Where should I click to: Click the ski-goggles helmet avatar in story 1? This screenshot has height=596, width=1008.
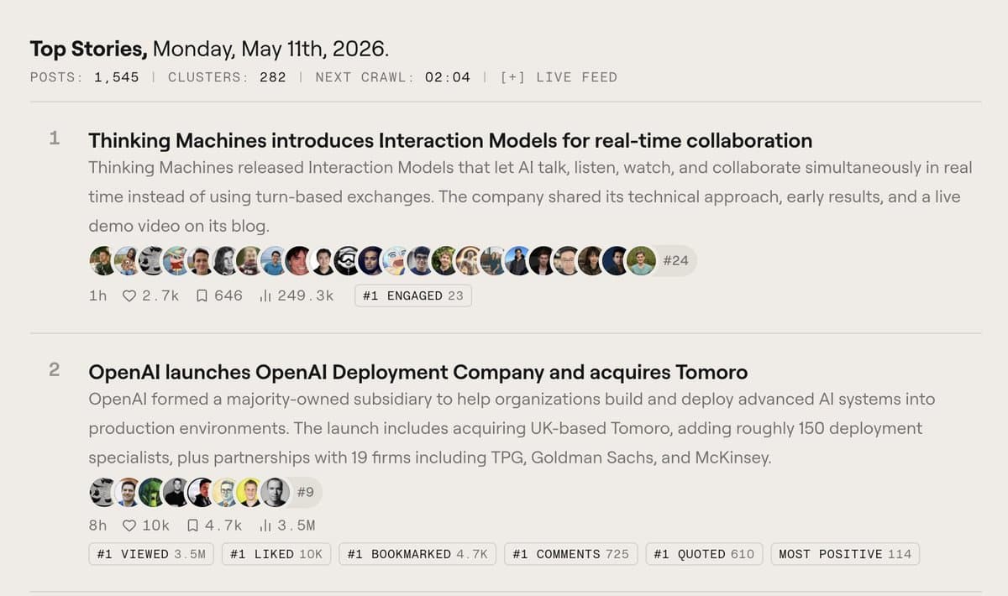[345, 260]
